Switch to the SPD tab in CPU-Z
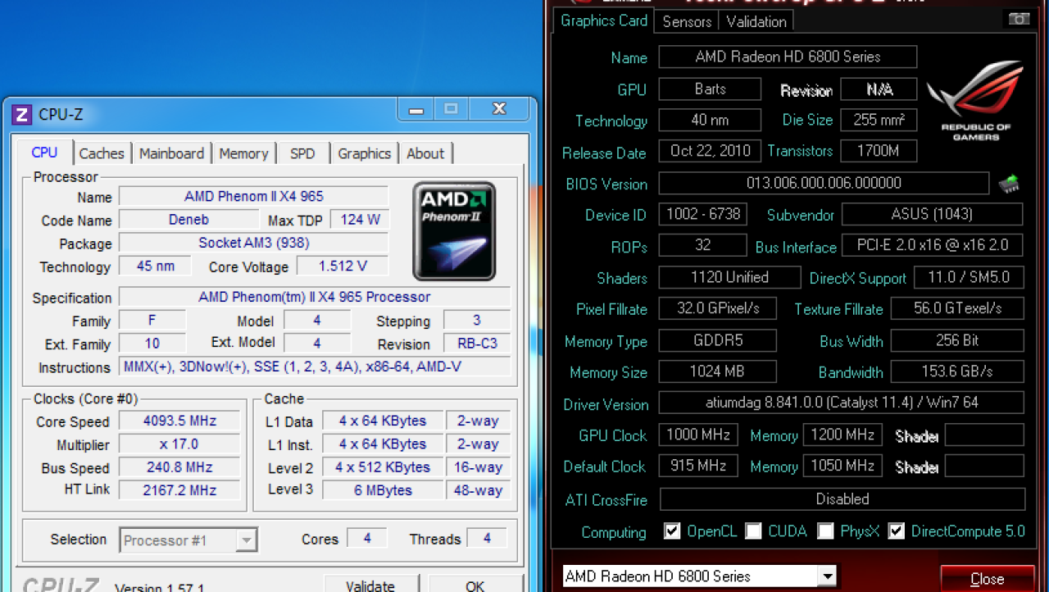The height and width of the screenshot is (592, 1049). click(x=302, y=153)
